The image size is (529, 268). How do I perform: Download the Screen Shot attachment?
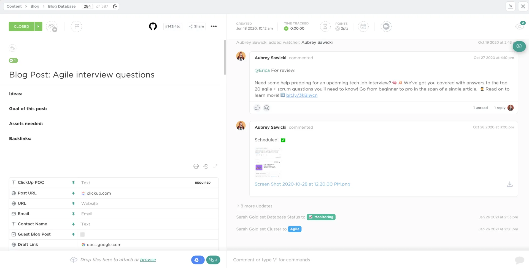[x=510, y=184]
